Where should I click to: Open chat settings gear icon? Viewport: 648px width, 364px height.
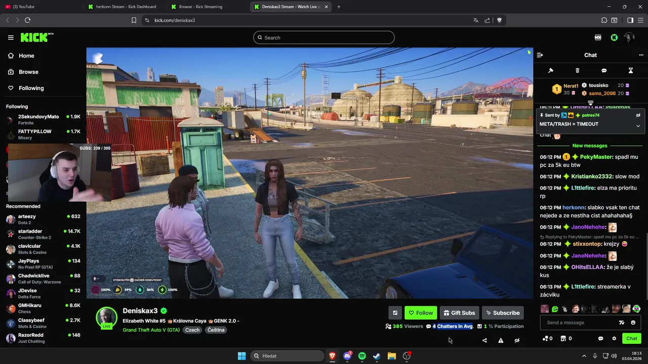click(614, 339)
